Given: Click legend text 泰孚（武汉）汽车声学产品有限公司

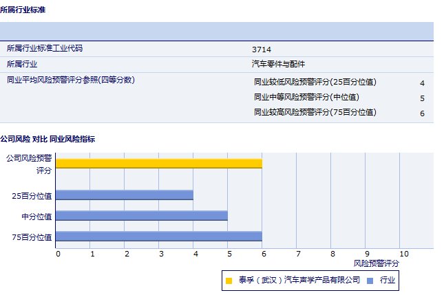Looking at the screenshot, I should tap(299, 281).
